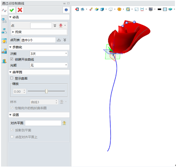Image resolution: width=176 pixels, height=168 pixels.
Task: Open the image gallery sidebar icon
Action: point(4,51)
